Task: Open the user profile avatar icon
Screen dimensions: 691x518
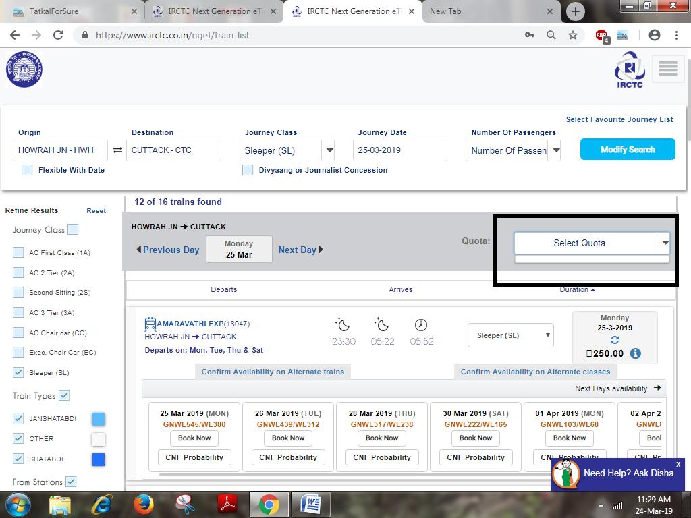Action: 655,35
